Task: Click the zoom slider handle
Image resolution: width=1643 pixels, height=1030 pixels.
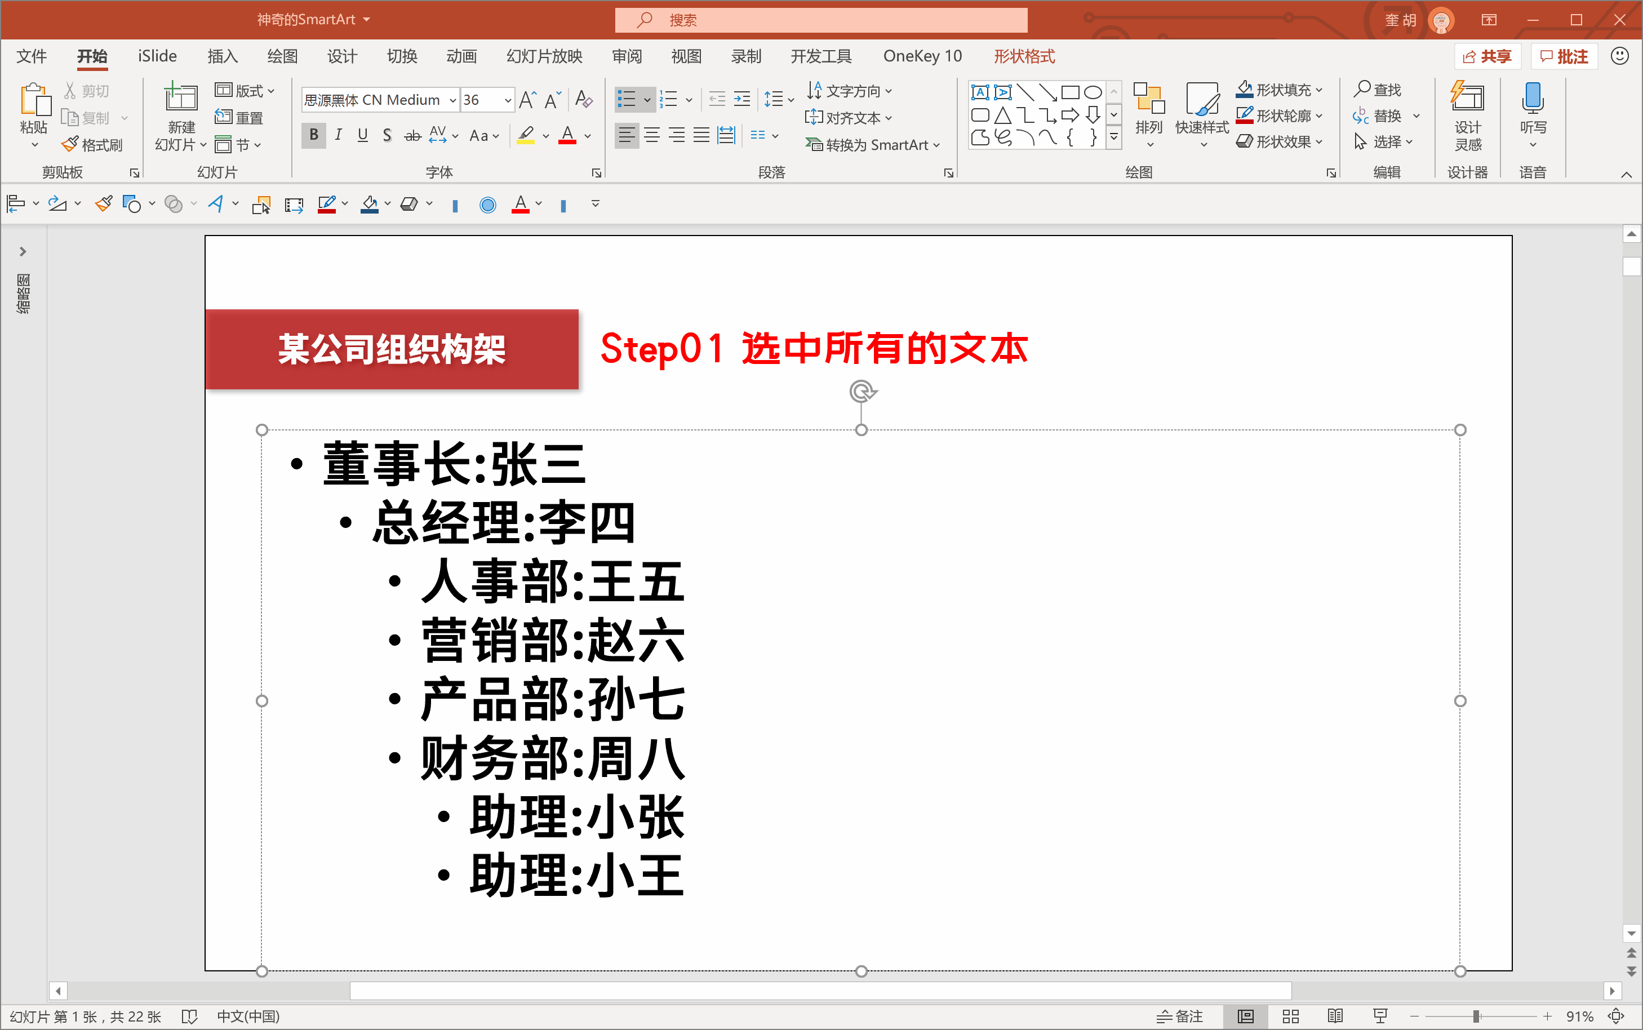Action: coord(1476,1016)
